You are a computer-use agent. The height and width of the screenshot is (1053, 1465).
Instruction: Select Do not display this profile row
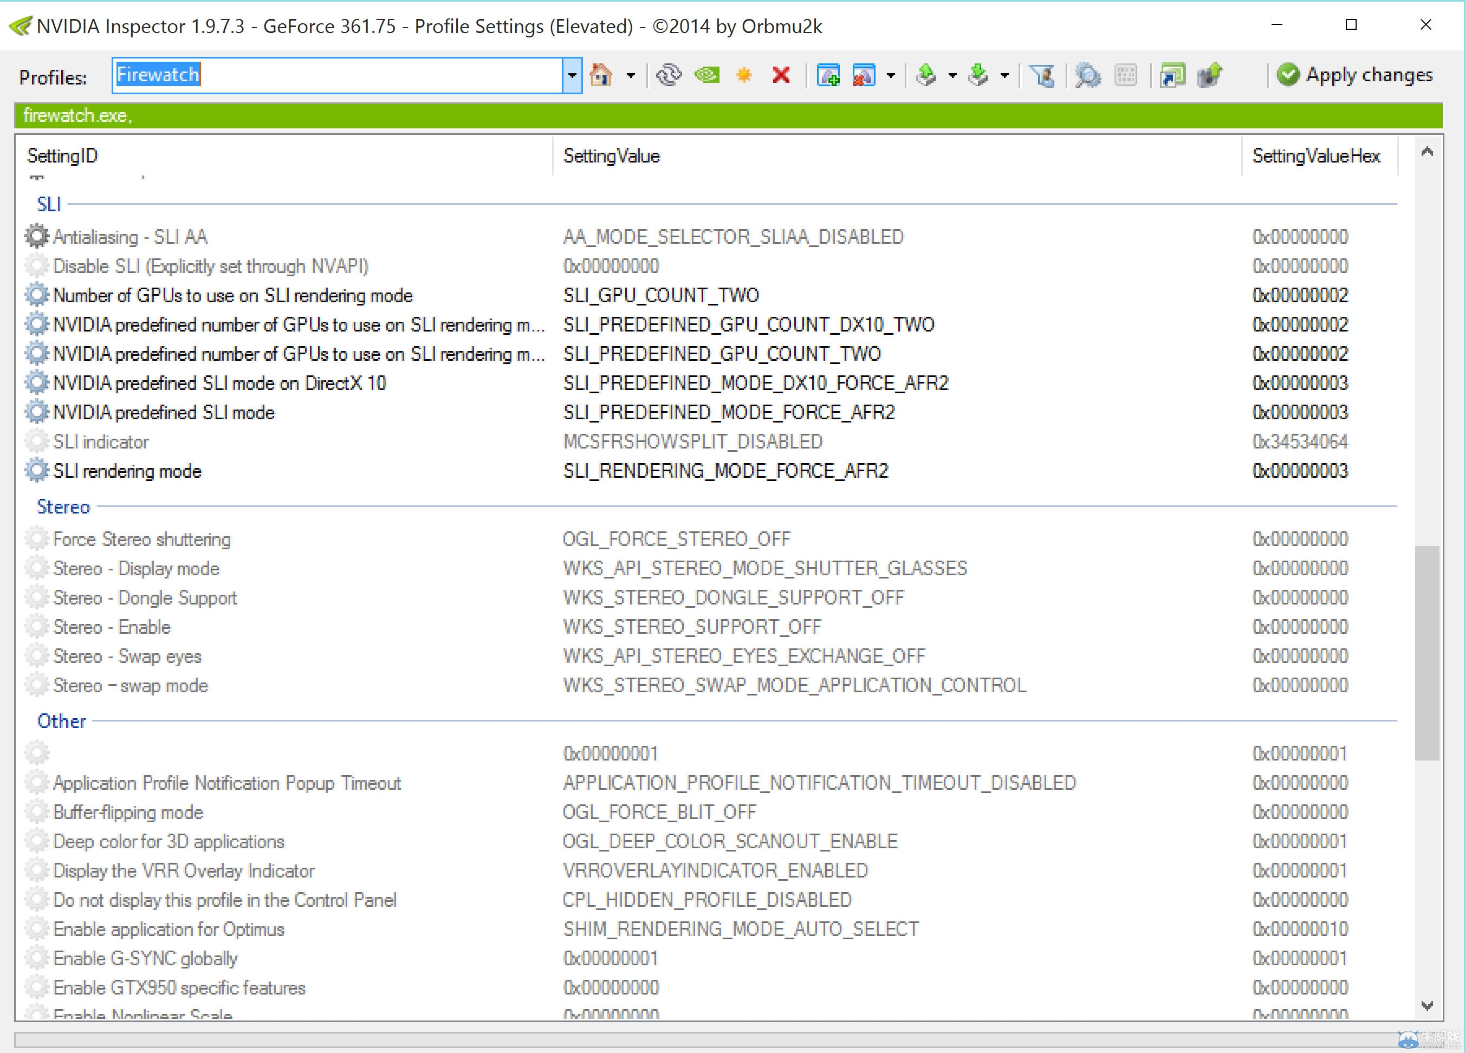pyautogui.click(x=710, y=900)
